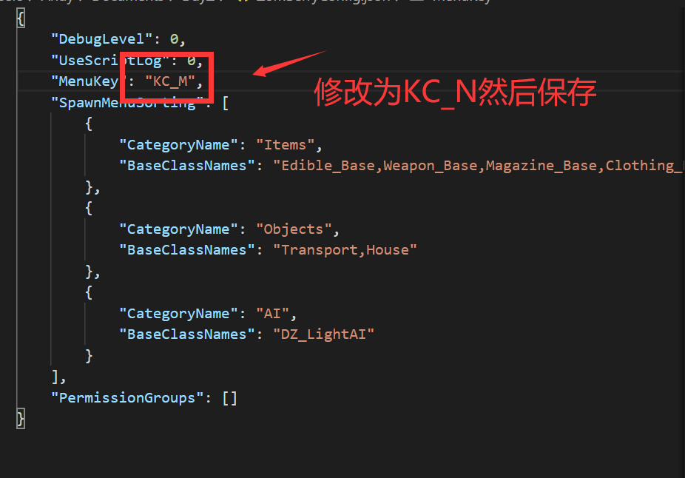This screenshot has height=478, width=685.
Task: Click the "DZ_LightAI" string value
Action: tap(323, 334)
